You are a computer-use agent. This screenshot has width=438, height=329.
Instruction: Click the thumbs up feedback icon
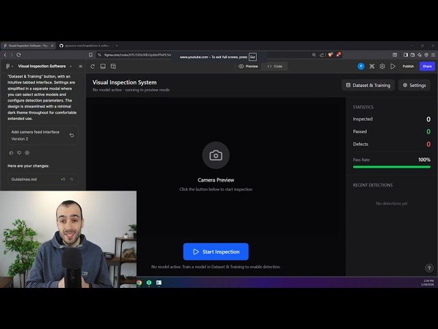11,152
